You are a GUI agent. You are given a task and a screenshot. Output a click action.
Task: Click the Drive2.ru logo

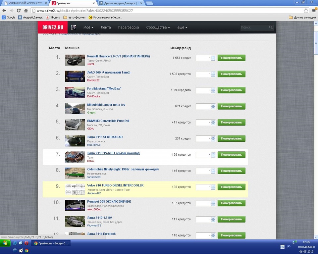[53, 27]
